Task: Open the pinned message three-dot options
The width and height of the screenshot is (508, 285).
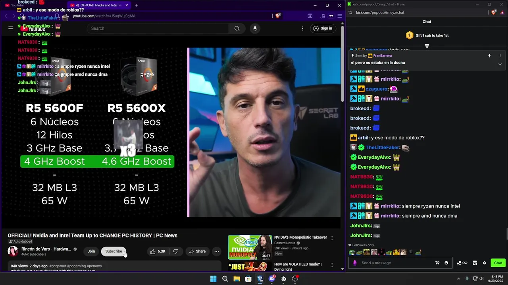Action: [x=500, y=56]
